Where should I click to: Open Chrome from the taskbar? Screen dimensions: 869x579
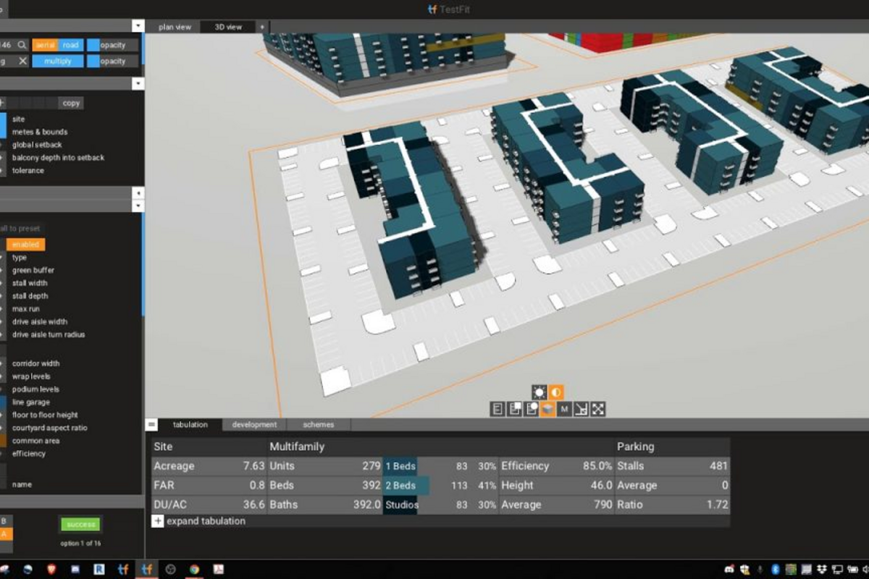(x=196, y=570)
